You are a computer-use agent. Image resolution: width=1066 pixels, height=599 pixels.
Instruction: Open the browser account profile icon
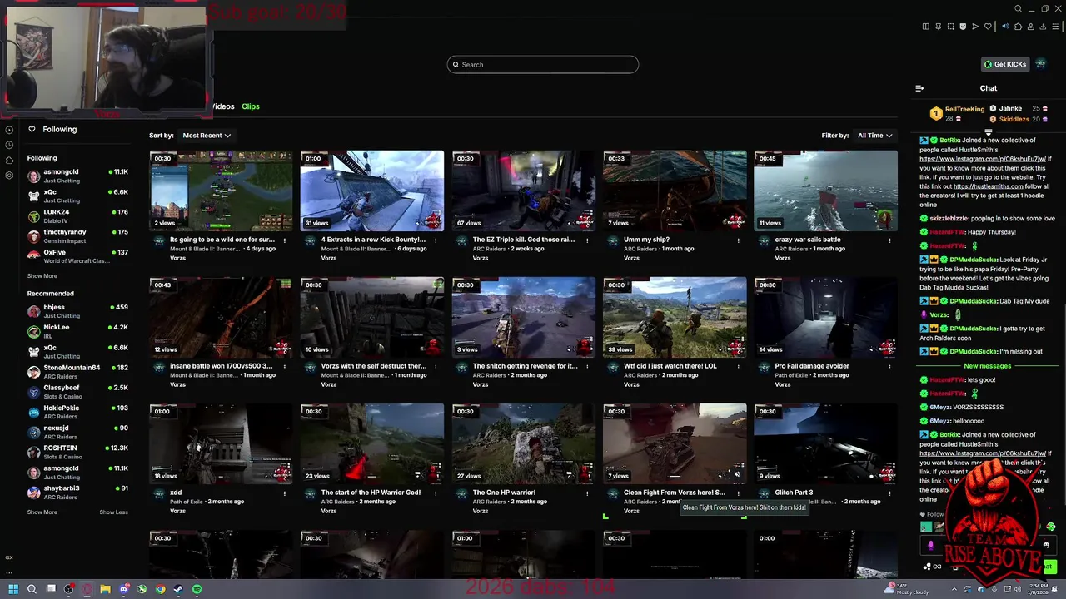pyautogui.click(x=1031, y=27)
